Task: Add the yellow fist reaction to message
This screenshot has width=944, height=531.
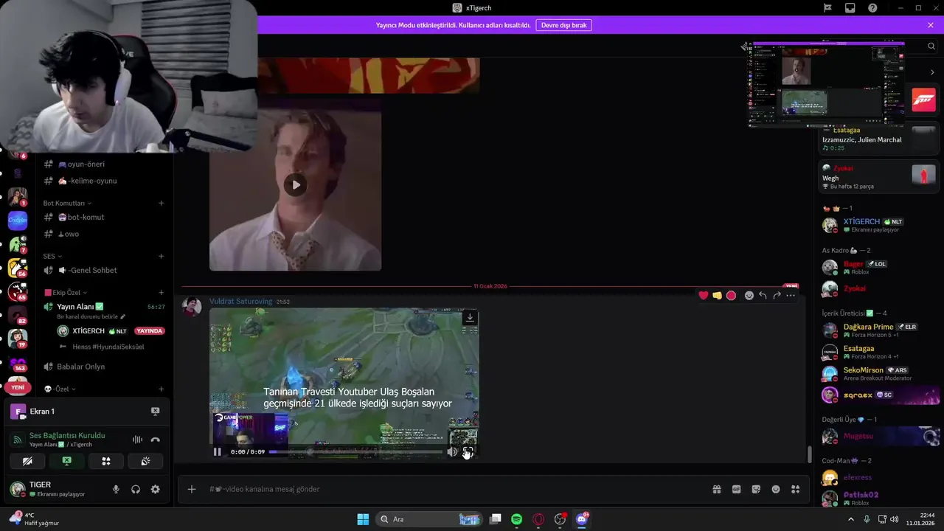Action: pyautogui.click(x=717, y=296)
